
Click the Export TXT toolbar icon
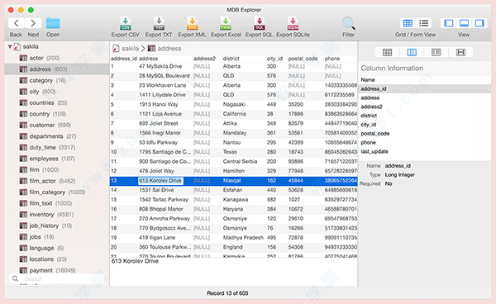point(159,23)
